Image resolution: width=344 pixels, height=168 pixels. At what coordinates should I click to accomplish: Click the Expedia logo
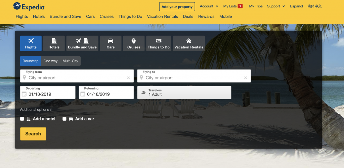click(x=29, y=6)
